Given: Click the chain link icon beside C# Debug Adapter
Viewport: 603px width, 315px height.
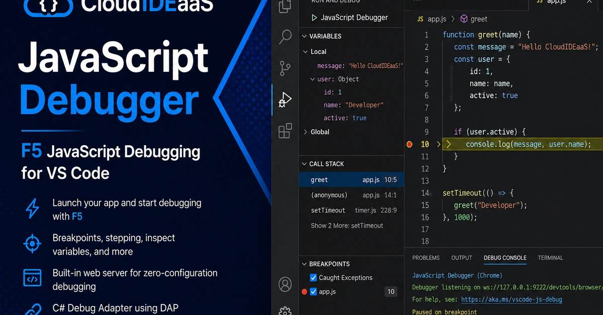Looking at the screenshot, I should pyautogui.click(x=33, y=310).
